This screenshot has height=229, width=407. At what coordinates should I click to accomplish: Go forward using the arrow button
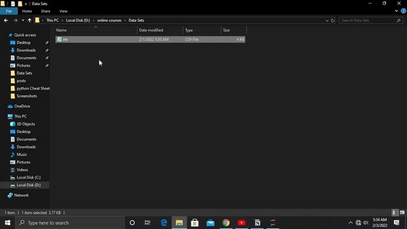point(15,20)
